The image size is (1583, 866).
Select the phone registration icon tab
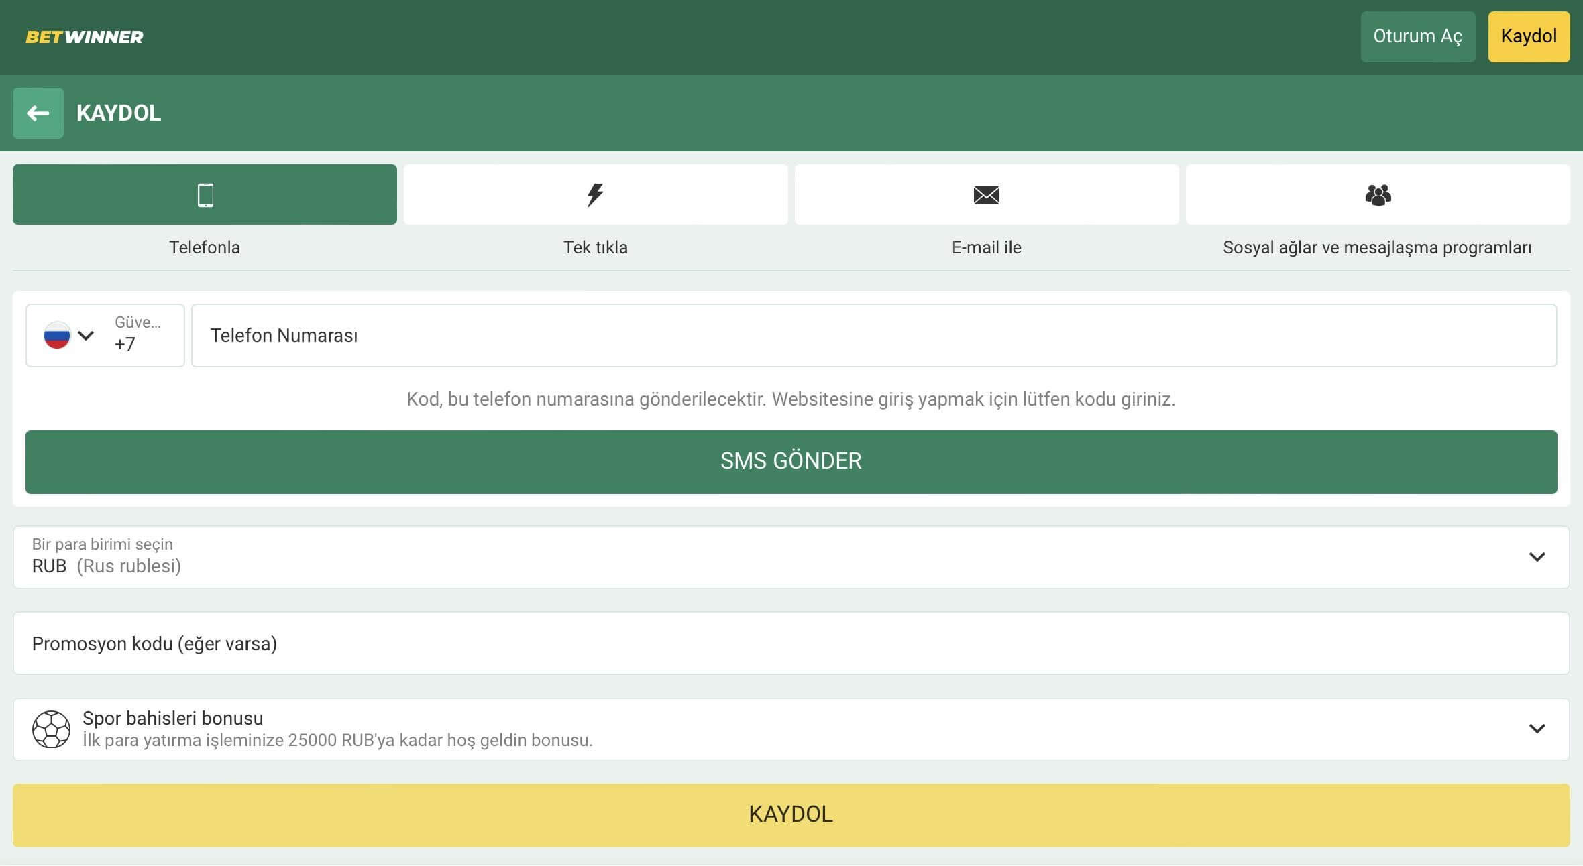click(x=205, y=194)
